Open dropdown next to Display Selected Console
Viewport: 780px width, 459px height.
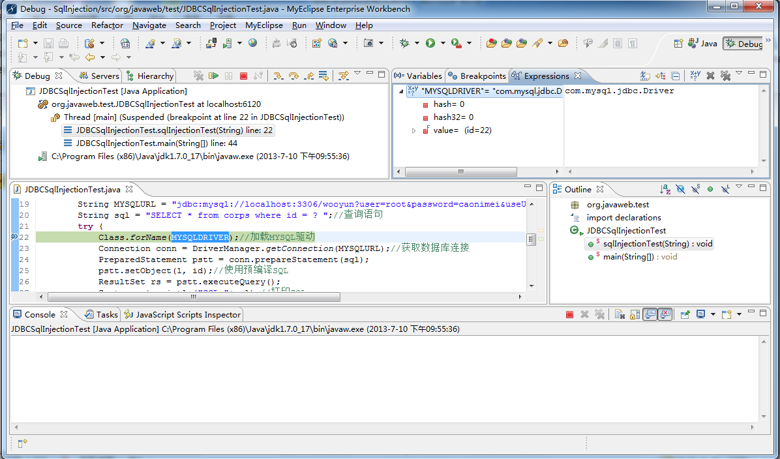(x=713, y=314)
